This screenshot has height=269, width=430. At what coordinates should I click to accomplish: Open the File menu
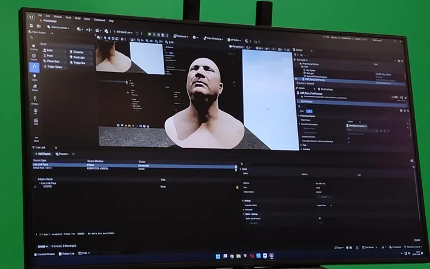coord(40,15)
